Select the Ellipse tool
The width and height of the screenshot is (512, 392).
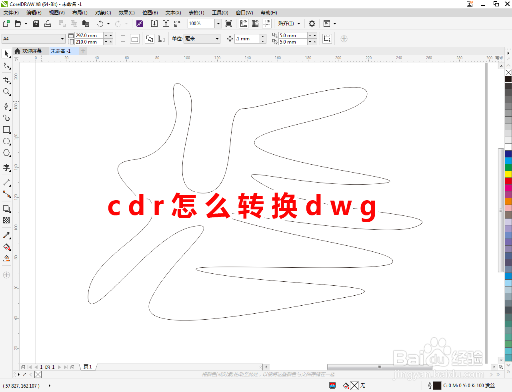click(6, 141)
